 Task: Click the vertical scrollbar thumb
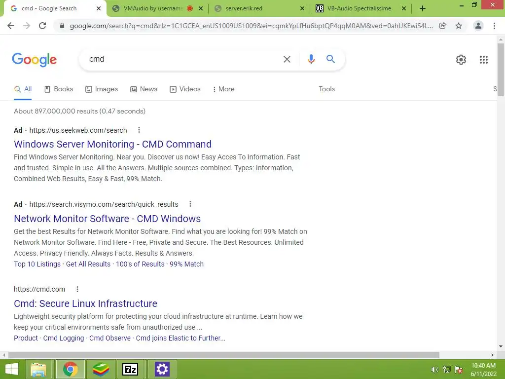501,69
